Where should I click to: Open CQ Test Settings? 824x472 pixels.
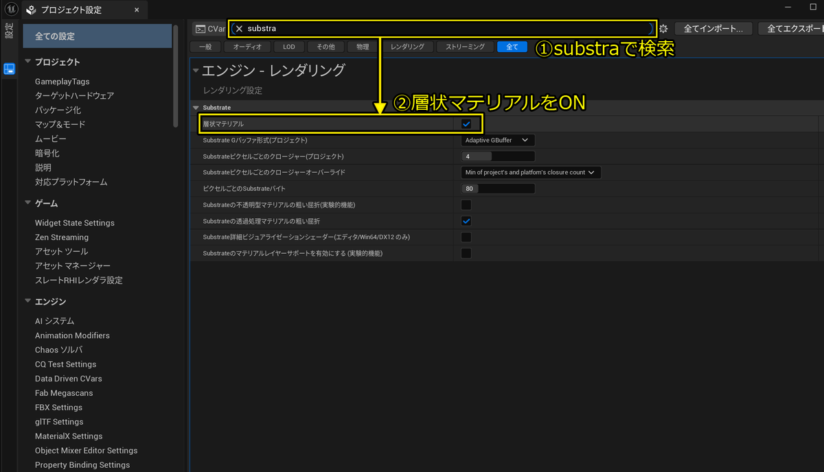(x=66, y=364)
